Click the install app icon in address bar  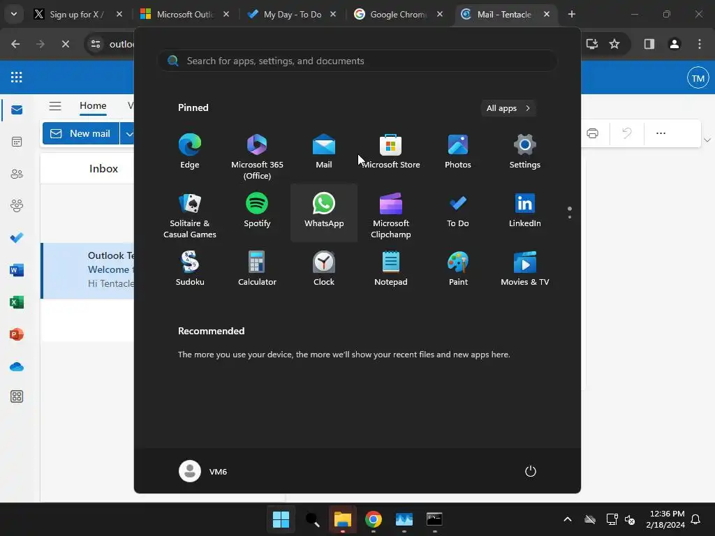click(x=592, y=44)
